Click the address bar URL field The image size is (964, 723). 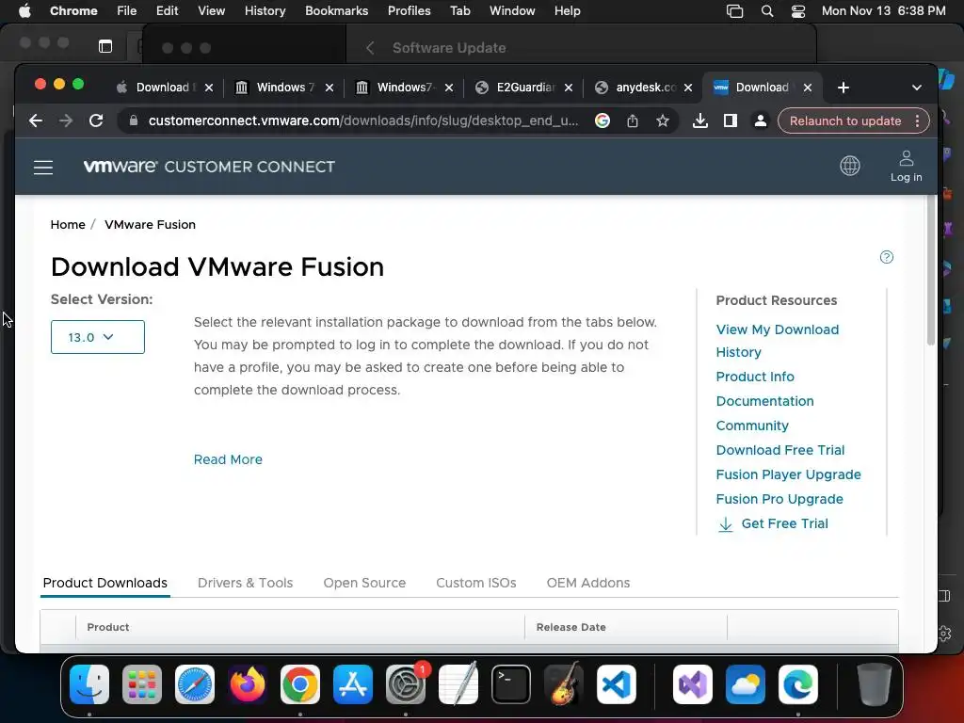pos(362,121)
